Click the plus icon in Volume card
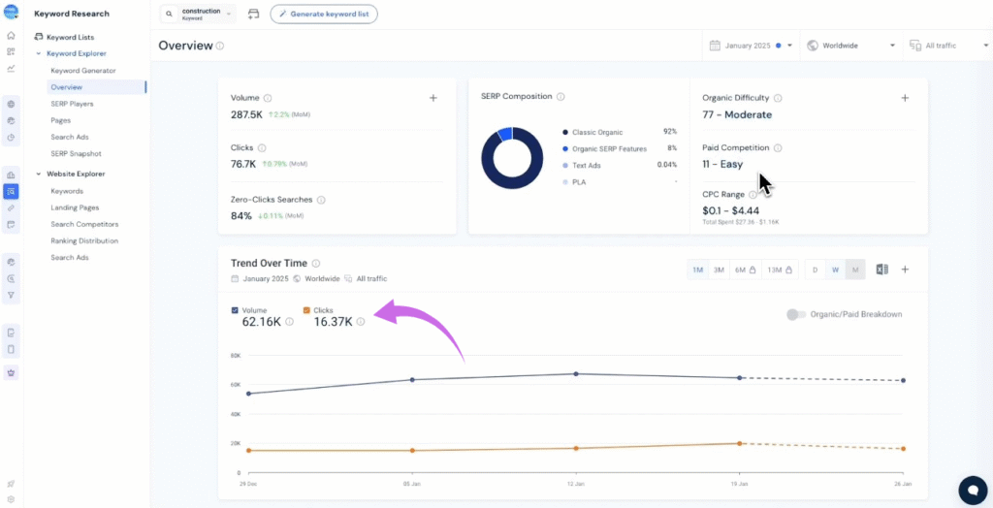Screen dimensions: 993x508 coord(433,98)
